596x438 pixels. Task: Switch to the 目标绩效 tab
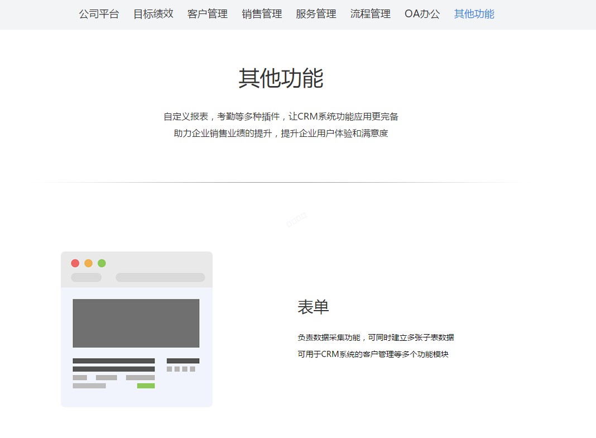pyautogui.click(x=153, y=14)
